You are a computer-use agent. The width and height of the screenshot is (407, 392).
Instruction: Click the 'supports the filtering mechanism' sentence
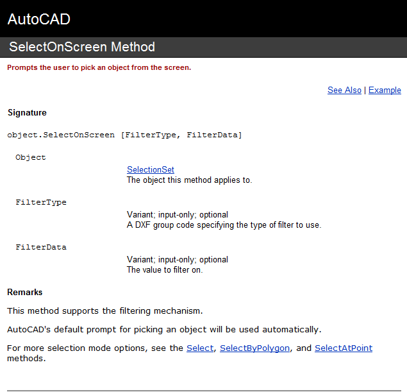click(105, 311)
